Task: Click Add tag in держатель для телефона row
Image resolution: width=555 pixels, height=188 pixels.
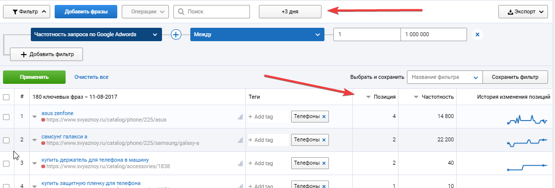Action: coord(261,163)
